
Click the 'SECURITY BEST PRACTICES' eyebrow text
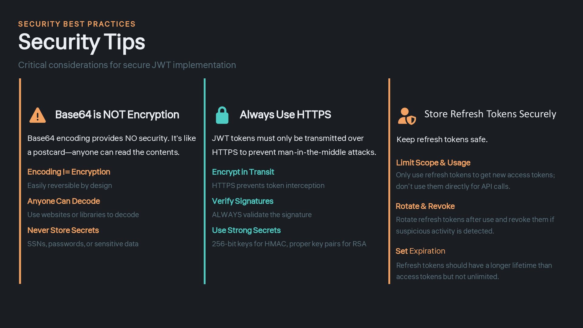click(77, 24)
